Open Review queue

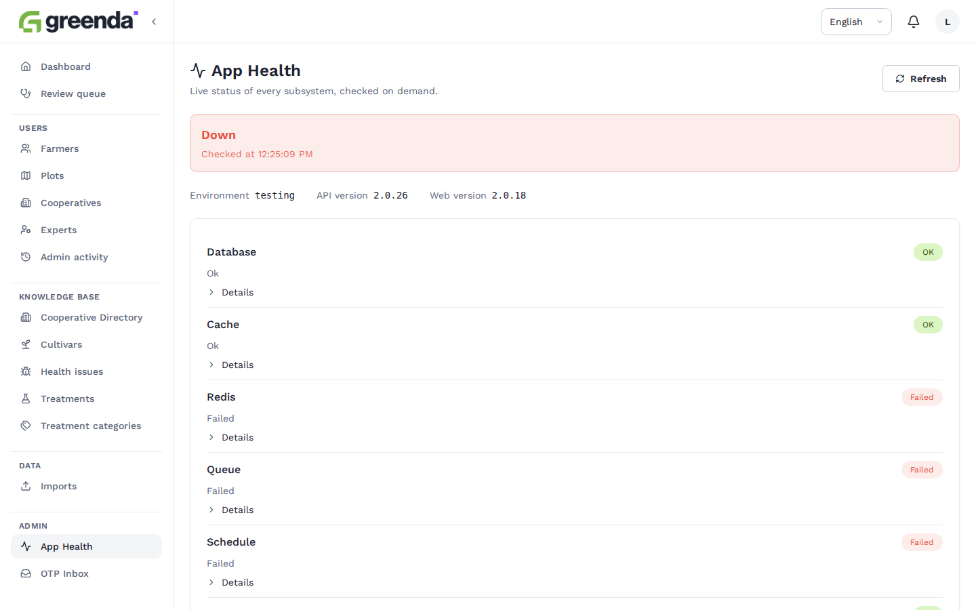click(86, 94)
